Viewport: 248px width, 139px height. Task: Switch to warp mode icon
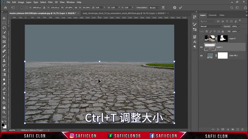[163, 8]
